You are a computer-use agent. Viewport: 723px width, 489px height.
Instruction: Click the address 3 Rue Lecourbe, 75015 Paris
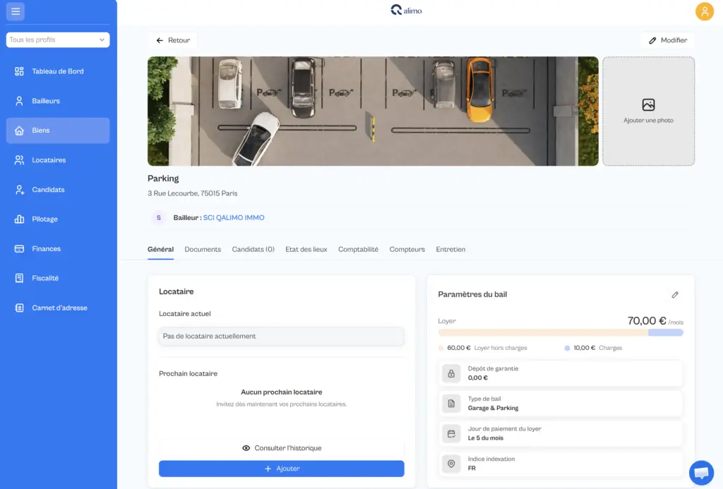192,193
